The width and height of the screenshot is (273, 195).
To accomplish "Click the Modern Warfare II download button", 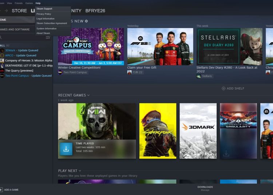I will pyautogui.click(x=66, y=149).
